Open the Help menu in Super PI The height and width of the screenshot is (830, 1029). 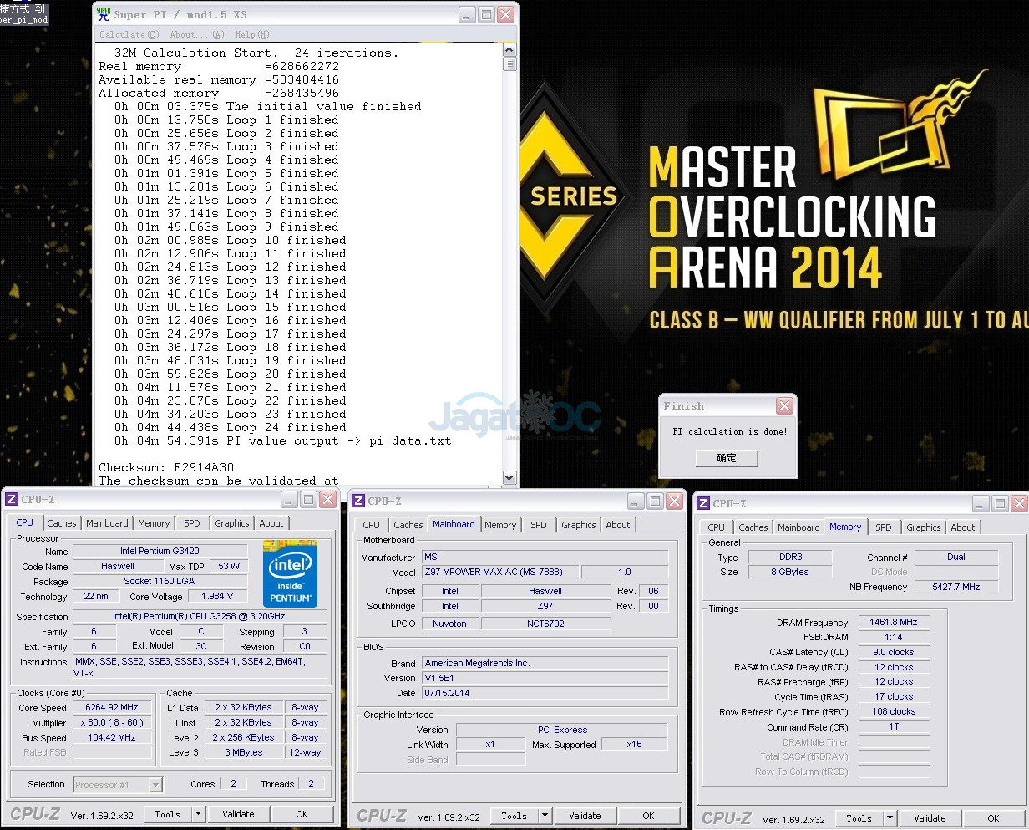(x=251, y=34)
